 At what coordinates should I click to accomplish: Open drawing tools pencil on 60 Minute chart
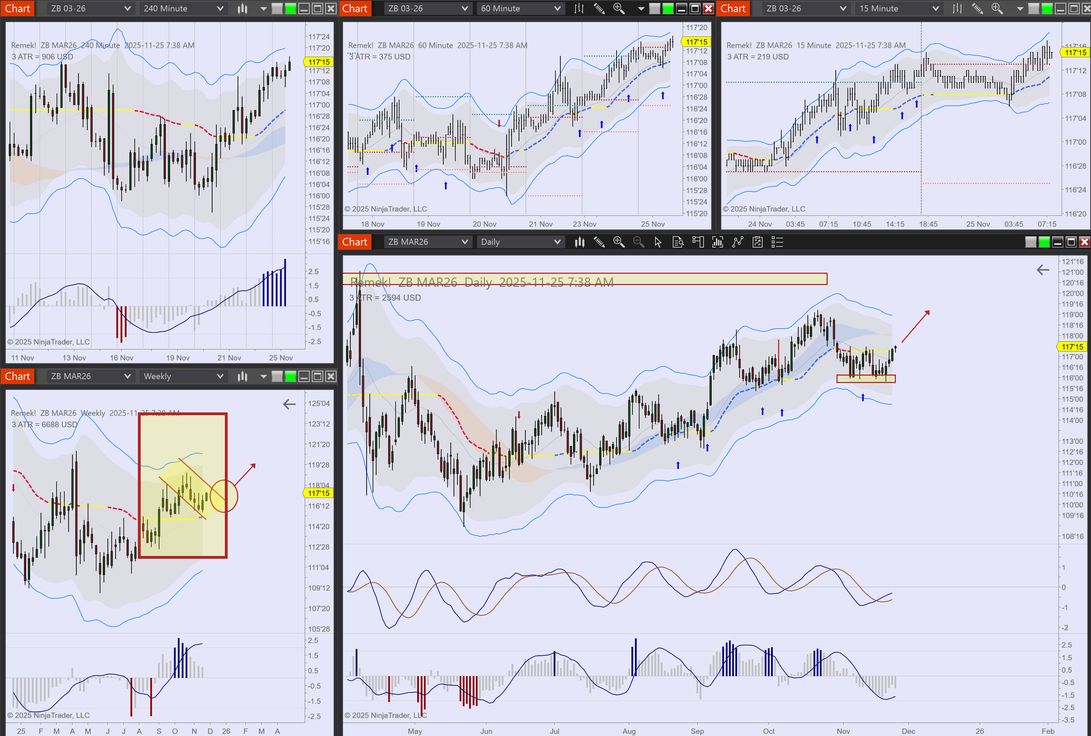click(599, 8)
